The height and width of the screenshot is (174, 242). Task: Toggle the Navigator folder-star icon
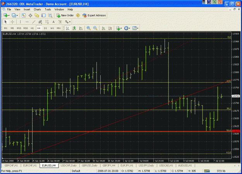pyautogui.click(x=37, y=16)
